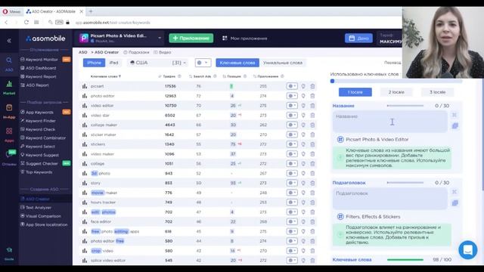
Task: Toggle visibility dropdown for collage row
Action: [292, 164]
